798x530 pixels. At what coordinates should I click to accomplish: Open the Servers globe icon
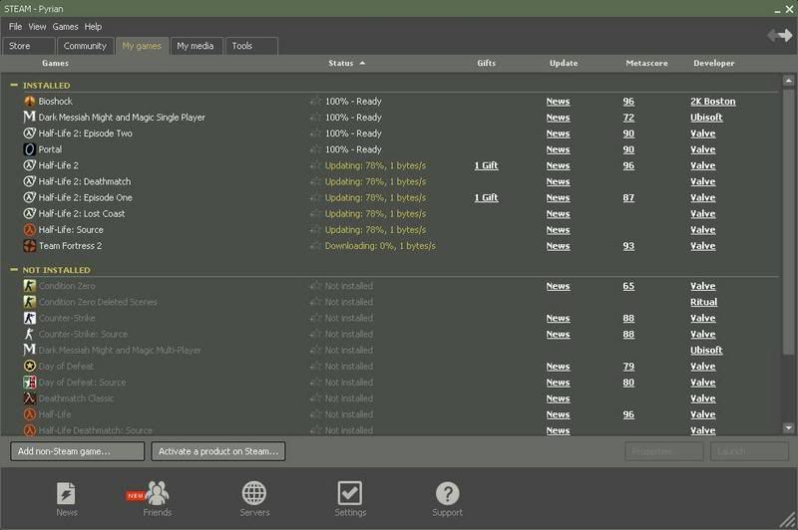[x=254, y=493]
